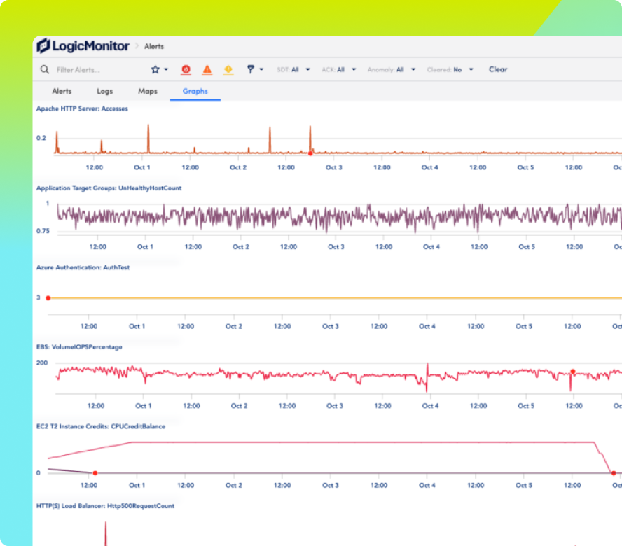Switch to the Alerts tab
The image size is (622, 546).
tap(62, 91)
